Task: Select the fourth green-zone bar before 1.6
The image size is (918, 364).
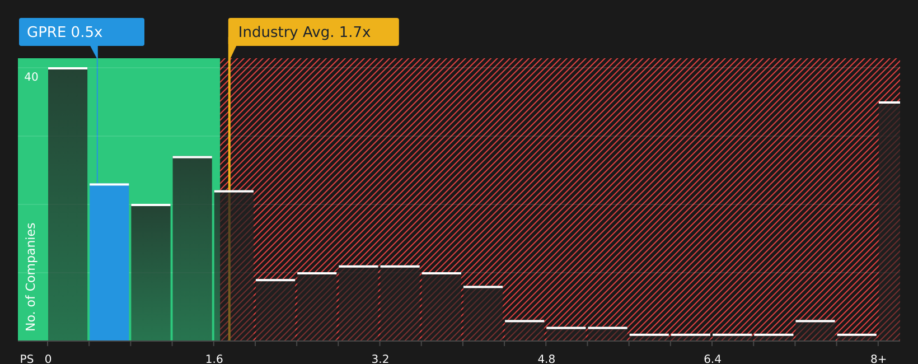Action: pos(193,249)
